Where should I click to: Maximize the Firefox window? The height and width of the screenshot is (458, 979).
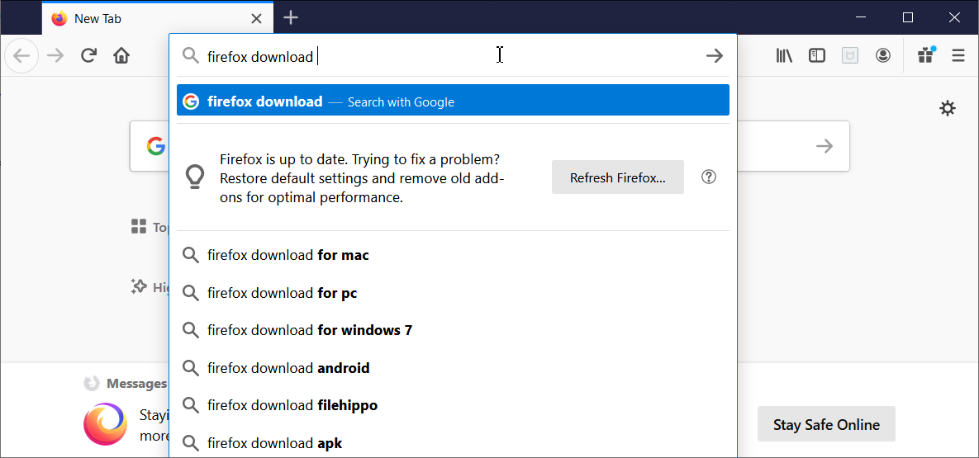point(908,17)
